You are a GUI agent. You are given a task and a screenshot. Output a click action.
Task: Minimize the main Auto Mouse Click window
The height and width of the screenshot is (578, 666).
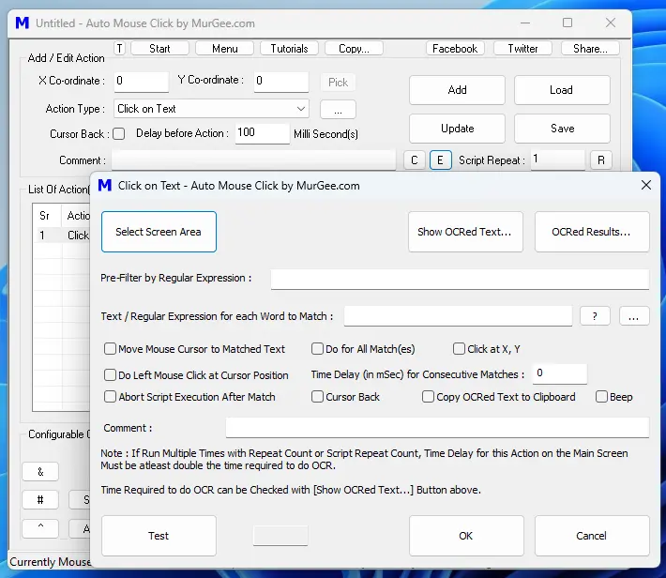tap(525, 23)
